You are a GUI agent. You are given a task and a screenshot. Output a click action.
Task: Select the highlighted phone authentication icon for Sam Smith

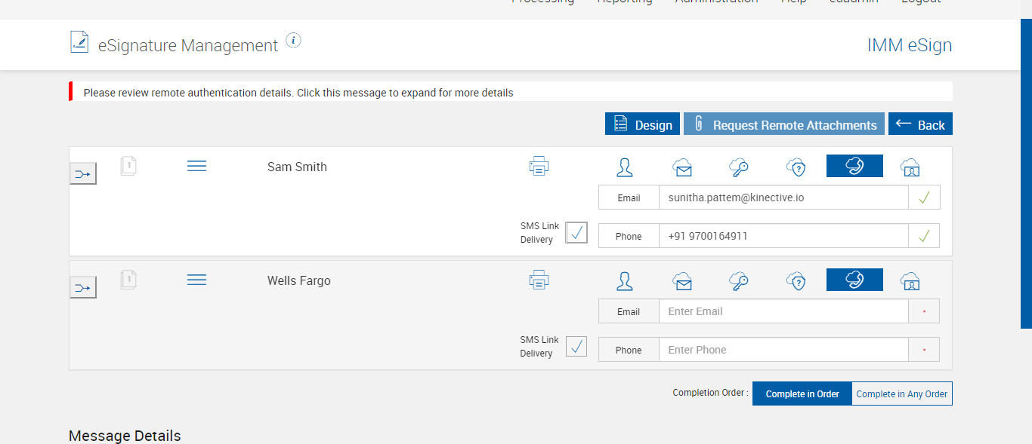tap(854, 167)
